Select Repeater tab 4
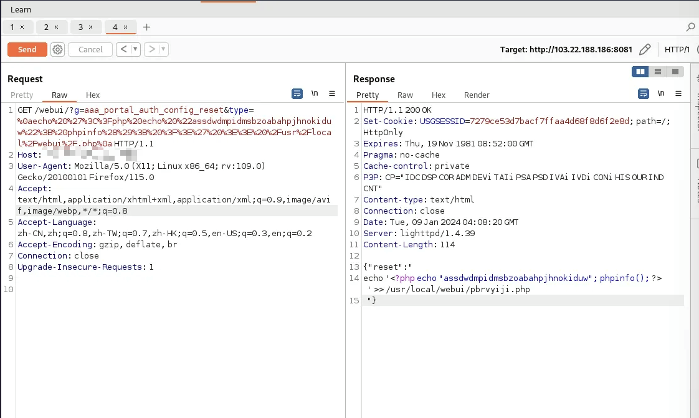The width and height of the screenshot is (699, 418). click(115, 27)
